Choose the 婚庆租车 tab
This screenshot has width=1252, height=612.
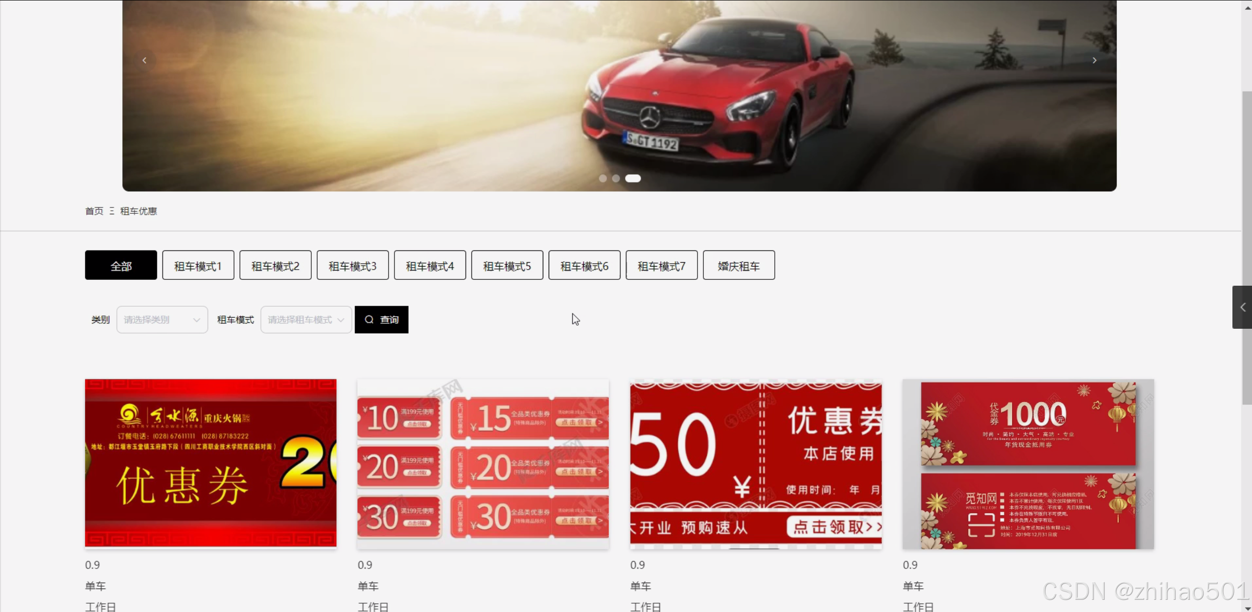coord(739,266)
